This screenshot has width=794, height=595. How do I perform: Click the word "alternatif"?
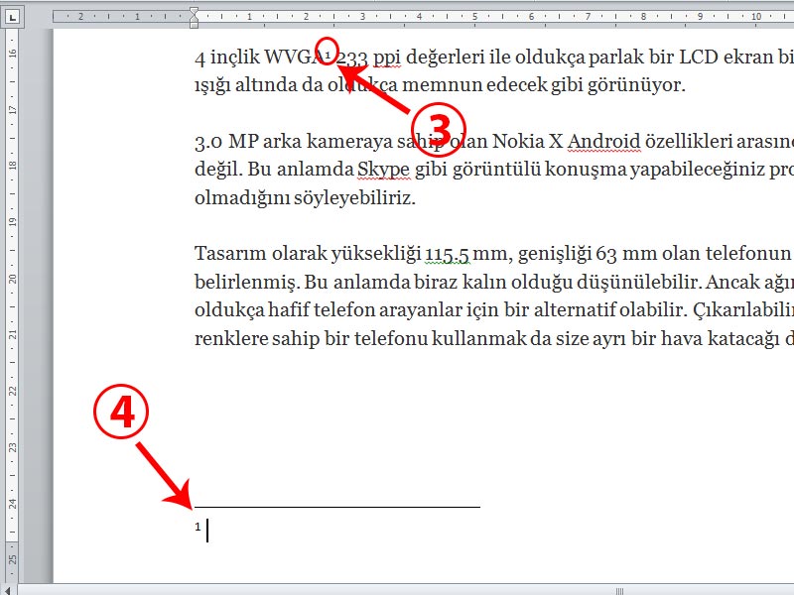[x=574, y=310]
